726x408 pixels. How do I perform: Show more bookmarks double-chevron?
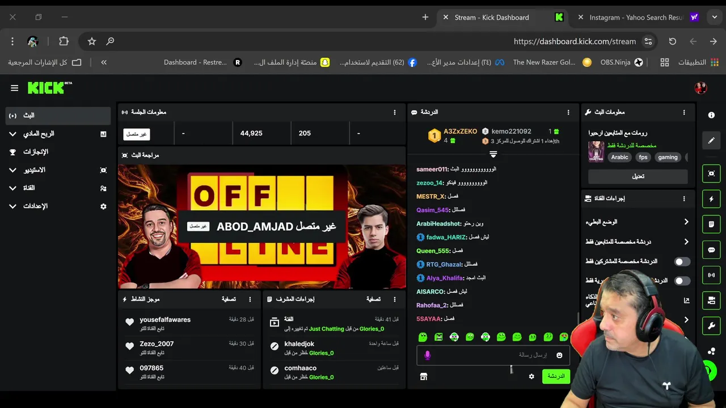tap(104, 62)
